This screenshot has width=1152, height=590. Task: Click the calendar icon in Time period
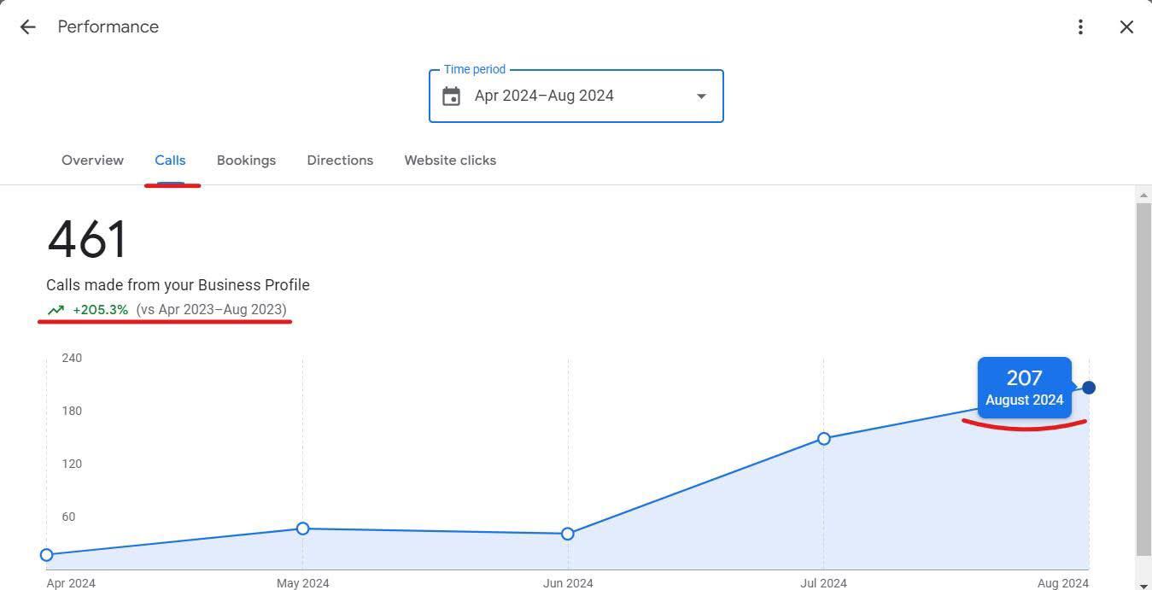(452, 96)
